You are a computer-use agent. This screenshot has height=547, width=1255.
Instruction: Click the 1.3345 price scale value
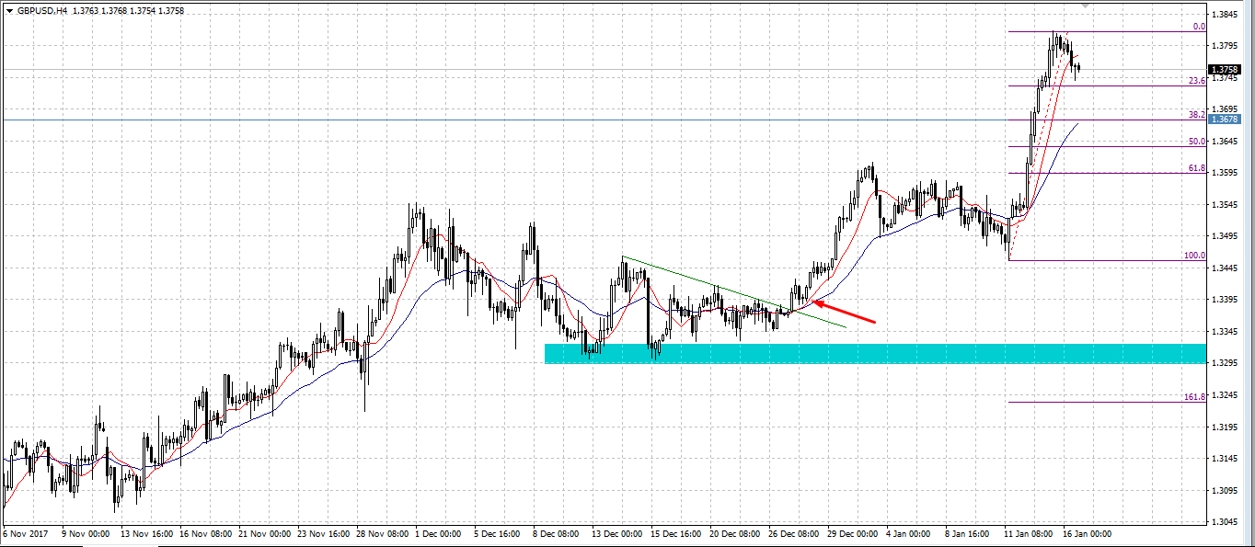(x=1225, y=332)
